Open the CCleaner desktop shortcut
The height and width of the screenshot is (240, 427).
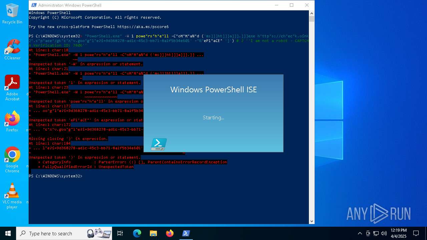point(12,50)
